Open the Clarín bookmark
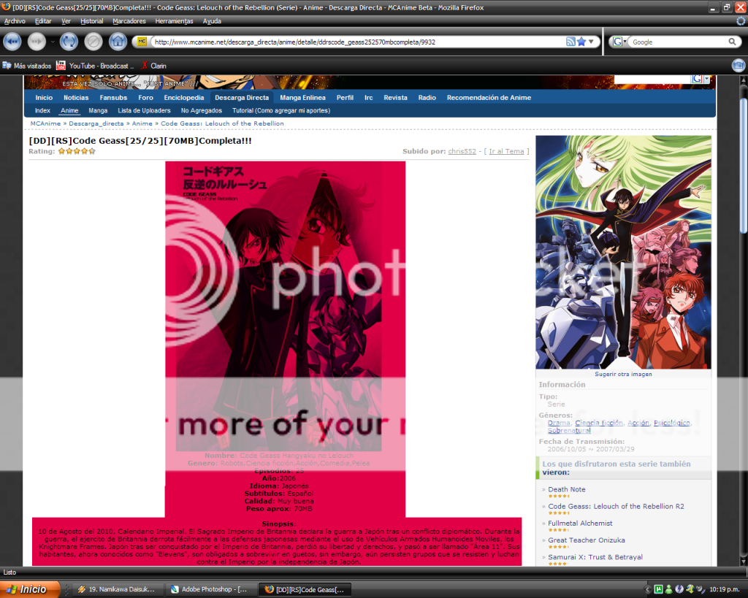This screenshot has width=748, height=598. click(153, 66)
